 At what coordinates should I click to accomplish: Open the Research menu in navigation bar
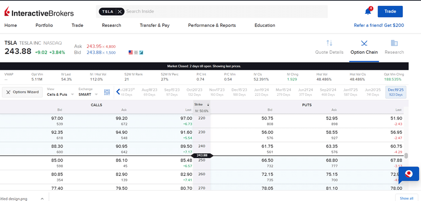(112, 26)
